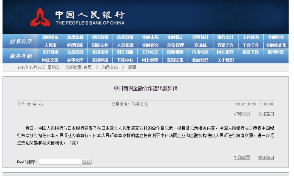The height and width of the screenshot is (176, 294).
Task: Select 人民币 in the navigation bar
Action: [x=50, y=45]
